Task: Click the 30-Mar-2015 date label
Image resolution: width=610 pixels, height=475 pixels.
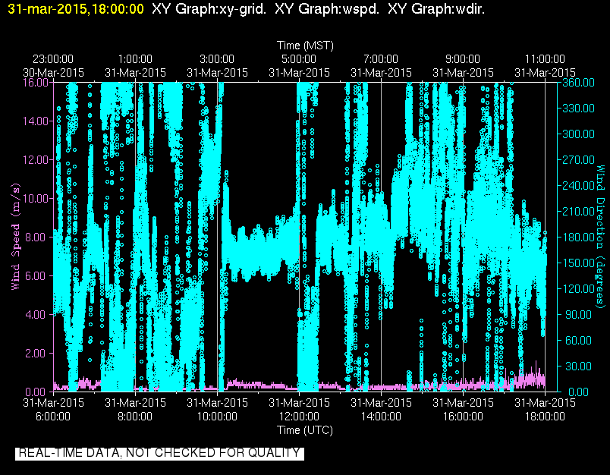Action: click(53, 73)
